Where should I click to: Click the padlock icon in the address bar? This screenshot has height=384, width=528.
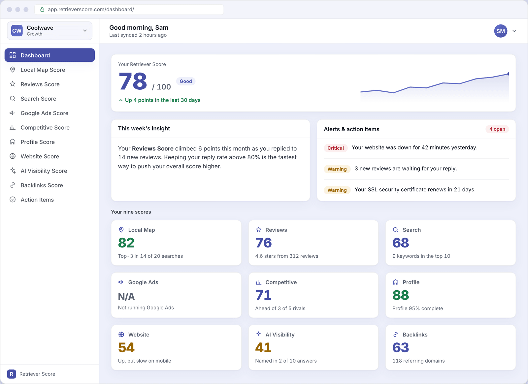coord(42,9)
